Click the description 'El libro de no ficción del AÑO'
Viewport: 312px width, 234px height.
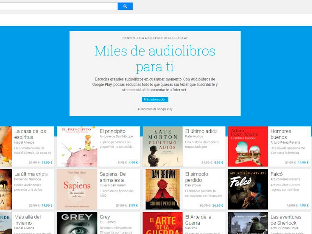[117, 193]
